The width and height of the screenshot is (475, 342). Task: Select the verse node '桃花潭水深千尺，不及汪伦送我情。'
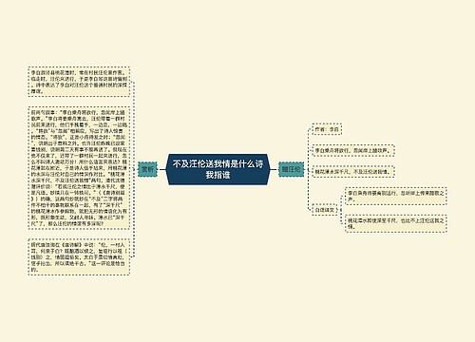353,172
